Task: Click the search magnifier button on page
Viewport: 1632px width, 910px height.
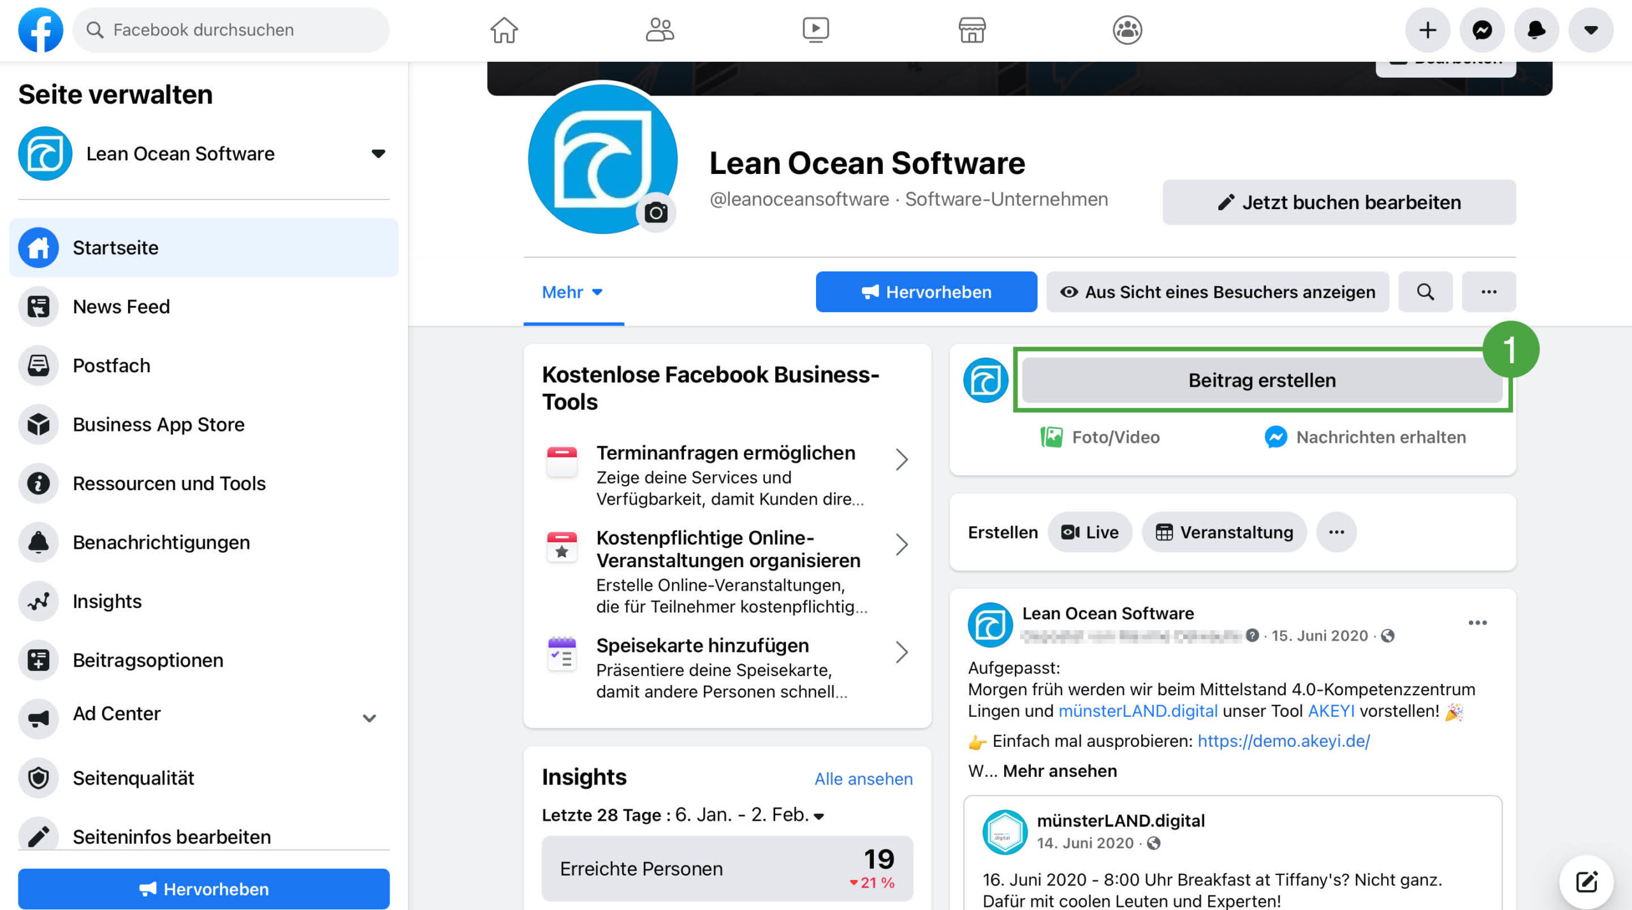Action: (x=1425, y=292)
